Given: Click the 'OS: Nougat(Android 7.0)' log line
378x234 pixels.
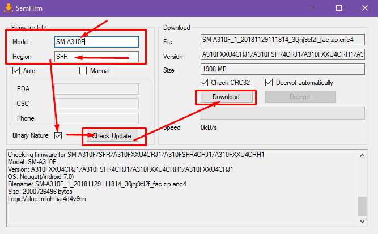Looking at the screenshot, I should click(41, 177).
